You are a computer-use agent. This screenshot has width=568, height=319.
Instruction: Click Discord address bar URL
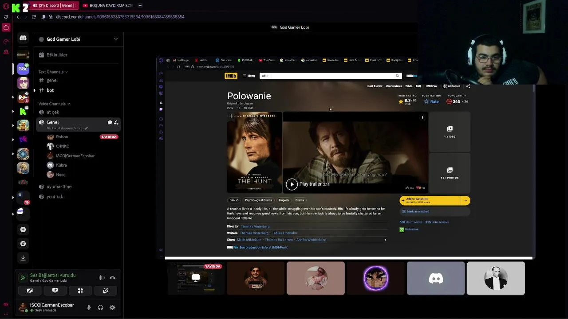coord(120,17)
